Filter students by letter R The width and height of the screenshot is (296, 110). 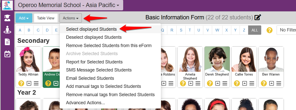[x=172, y=30]
